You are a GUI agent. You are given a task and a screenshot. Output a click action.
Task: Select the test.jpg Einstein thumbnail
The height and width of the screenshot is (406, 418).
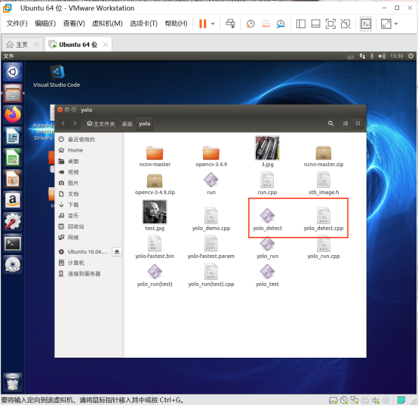155,212
